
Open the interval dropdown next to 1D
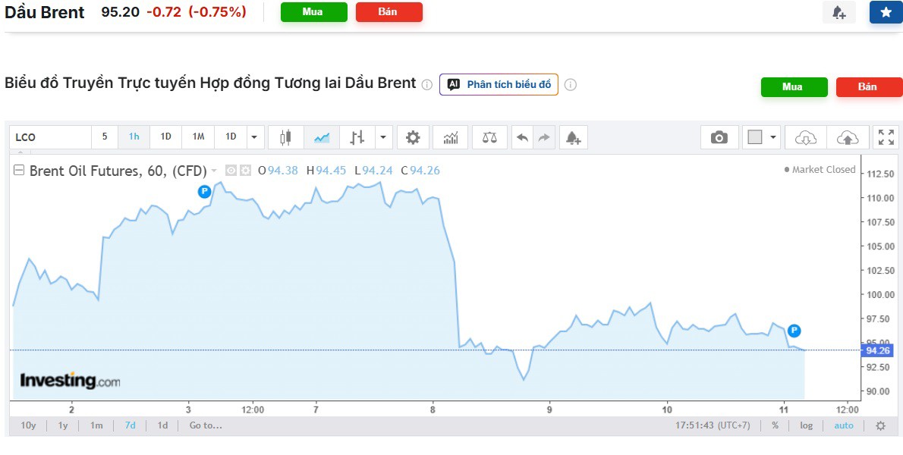click(256, 137)
